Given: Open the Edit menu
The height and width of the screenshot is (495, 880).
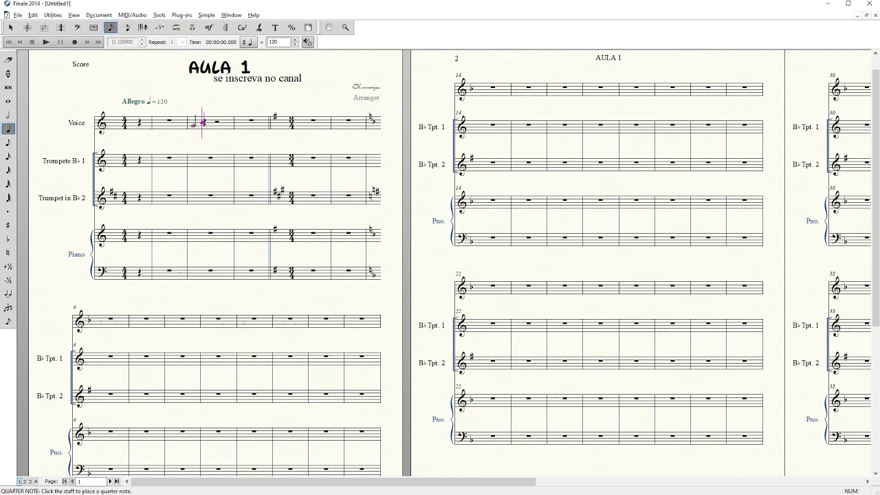Looking at the screenshot, I should 33,15.
